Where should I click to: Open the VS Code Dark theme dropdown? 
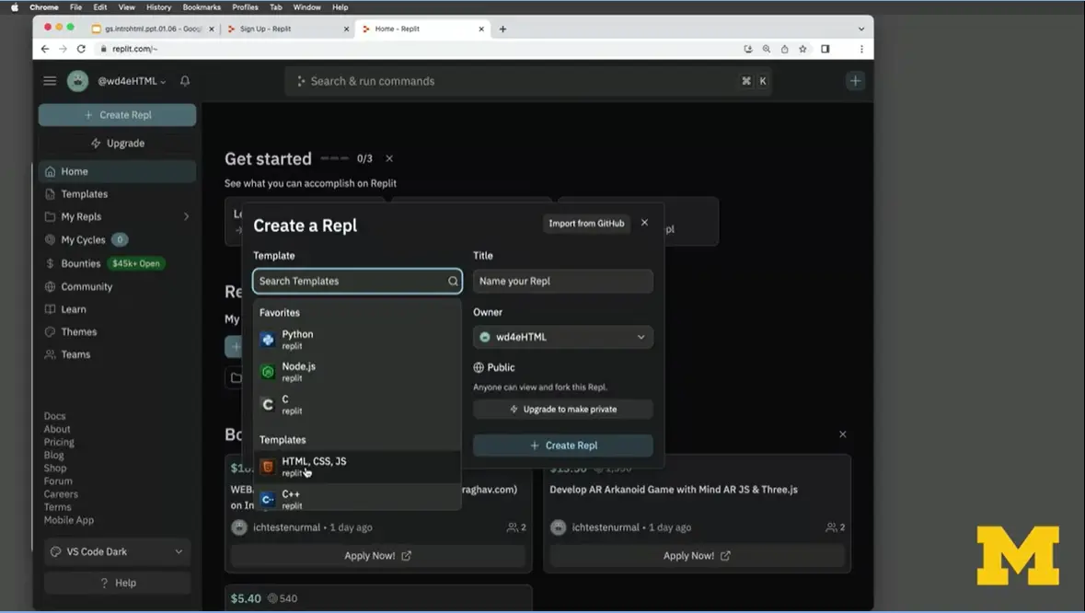(x=118, y=551)
